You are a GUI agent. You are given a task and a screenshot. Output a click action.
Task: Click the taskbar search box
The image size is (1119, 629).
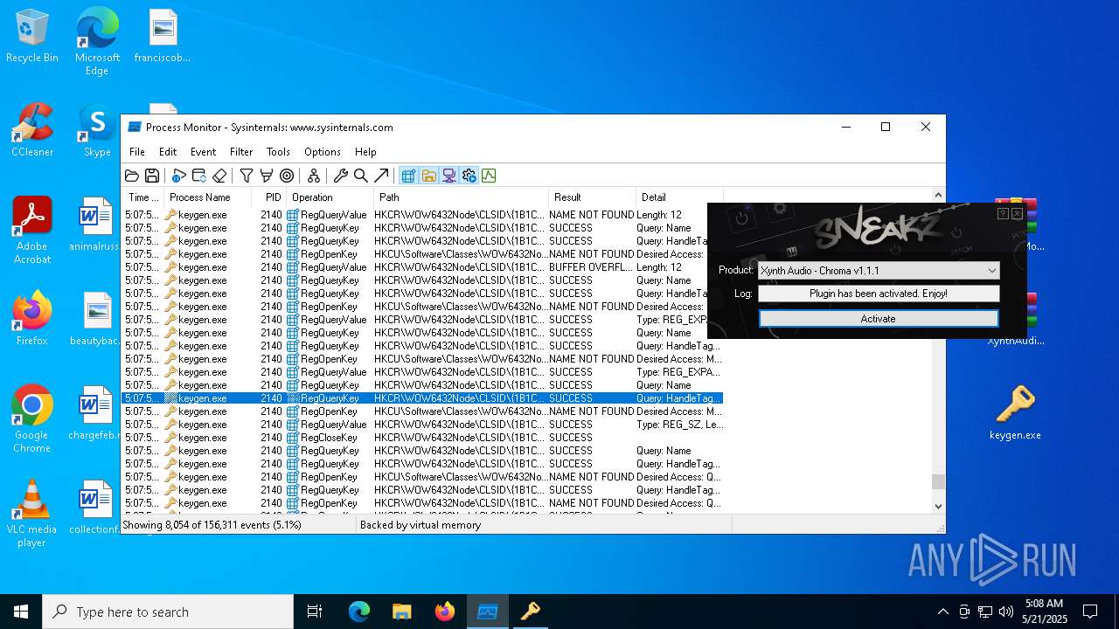click(168, 612)
